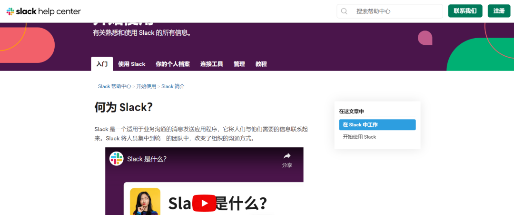514x215 pixels.
Task: Click the woman thumbnail in video preview
Action: click(x=145, y=201)
